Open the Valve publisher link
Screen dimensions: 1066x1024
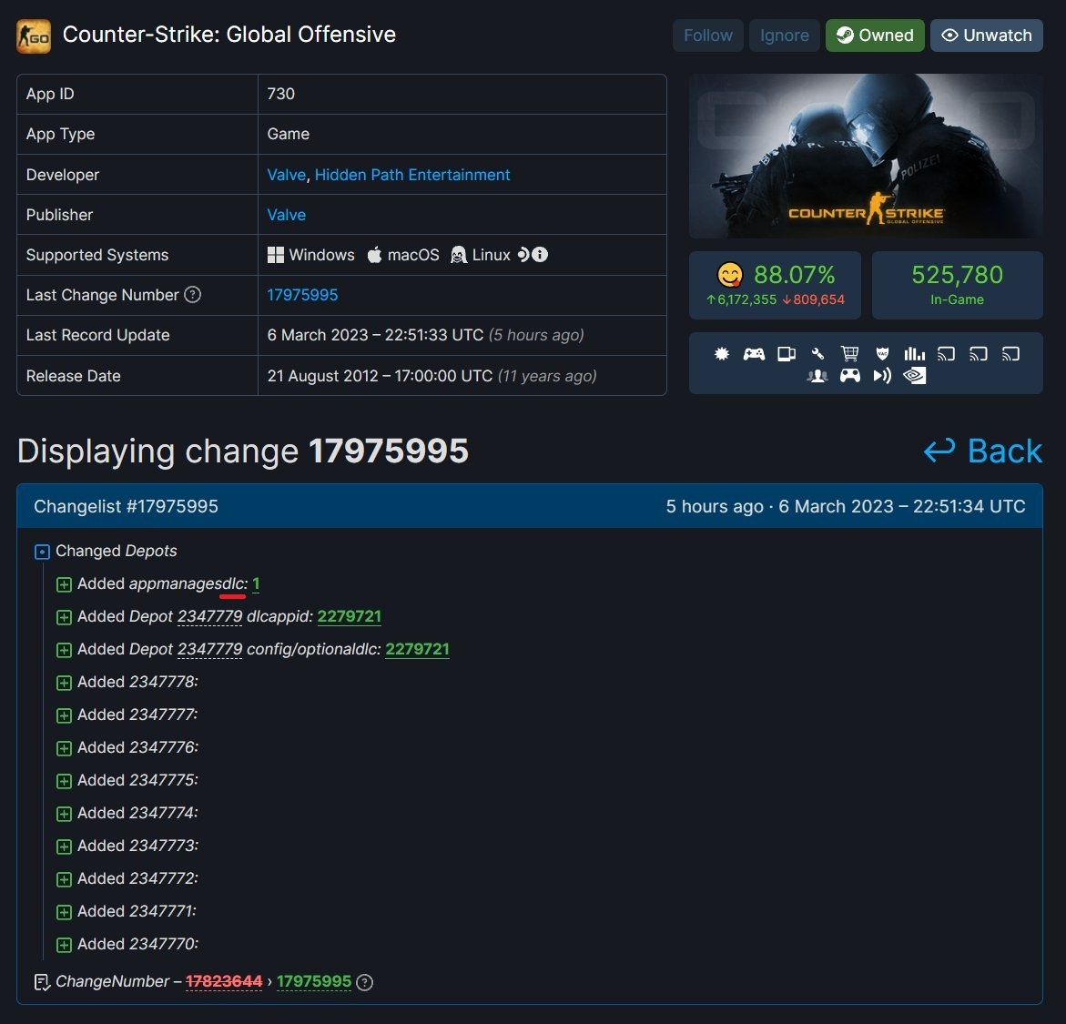tap(286, 215)
